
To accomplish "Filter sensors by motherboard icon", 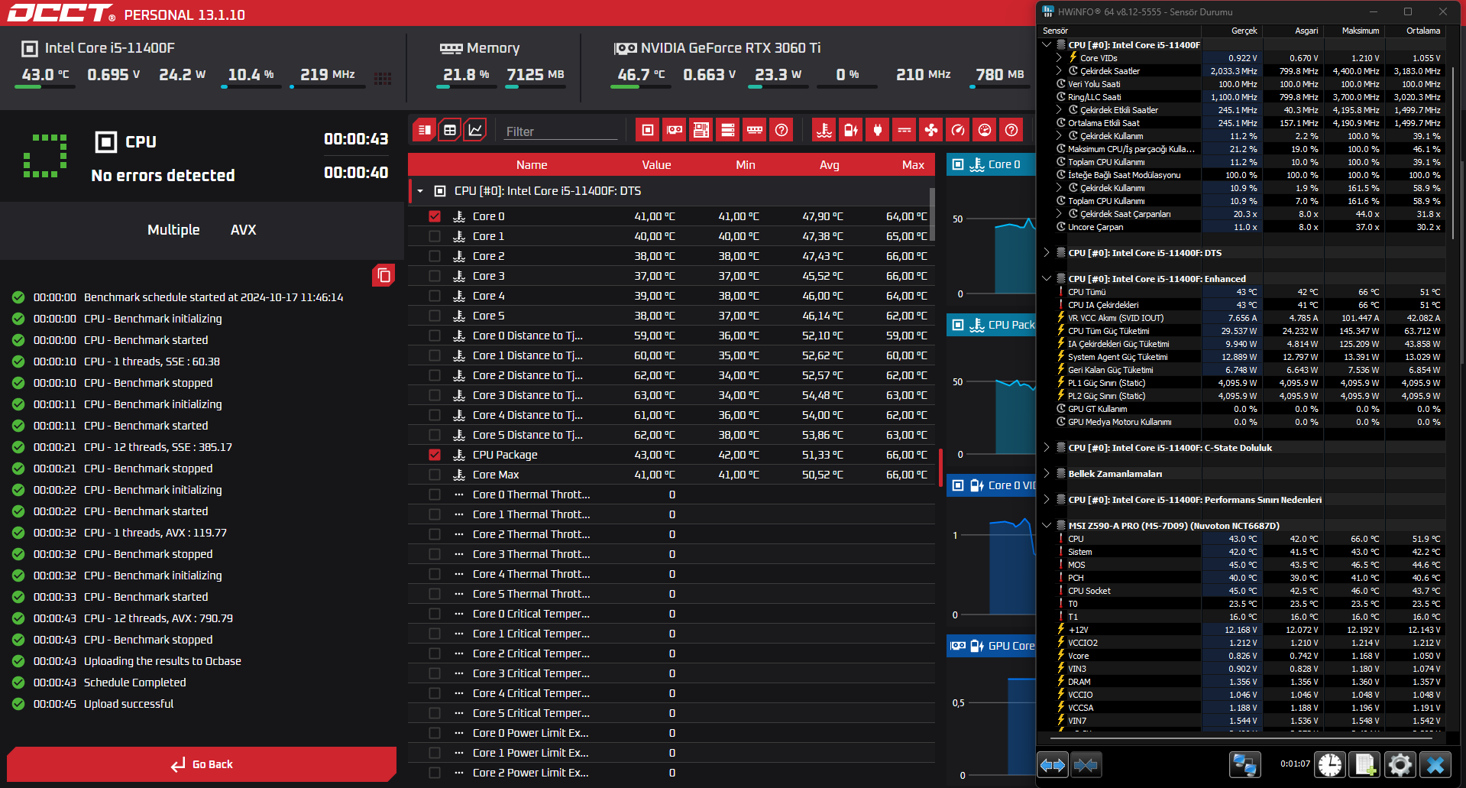I will click(x=701, y=130).
